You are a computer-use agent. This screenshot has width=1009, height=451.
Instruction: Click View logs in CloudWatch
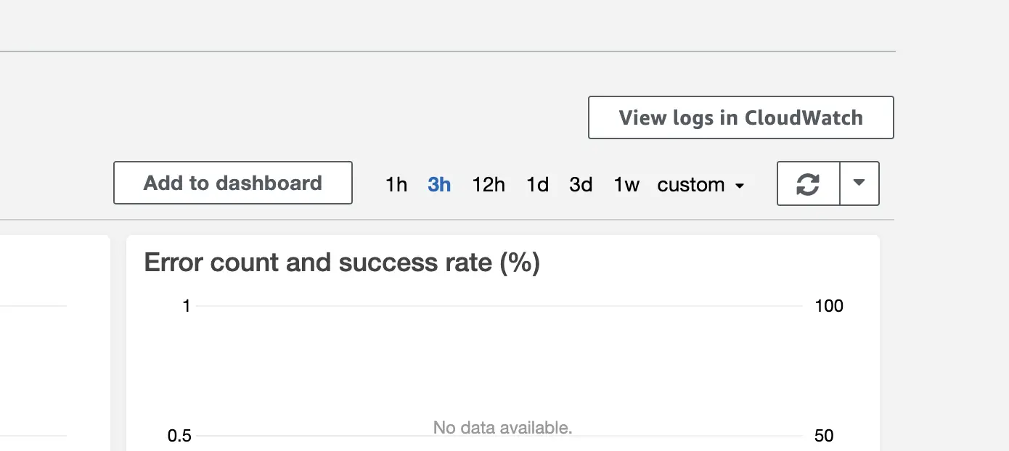click(x=740, y=117)
